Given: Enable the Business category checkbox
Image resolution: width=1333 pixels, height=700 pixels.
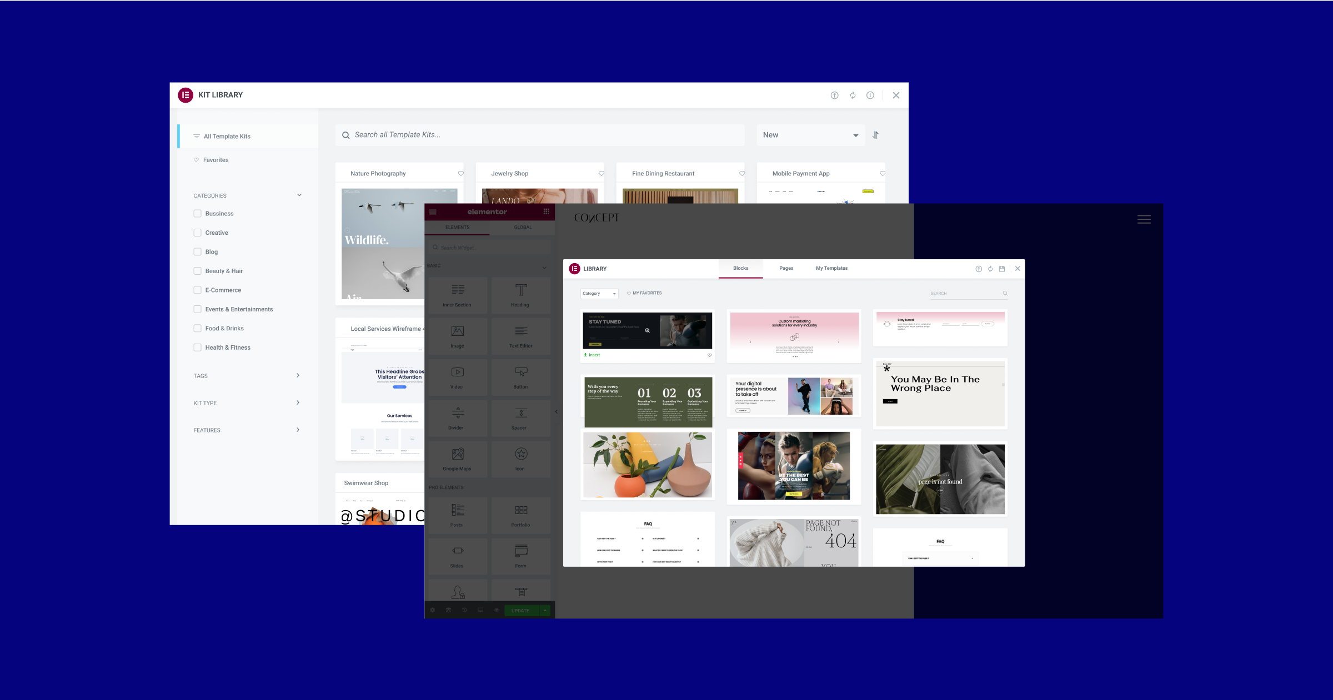Looking at the screenshot, I should tap(198, 213).
